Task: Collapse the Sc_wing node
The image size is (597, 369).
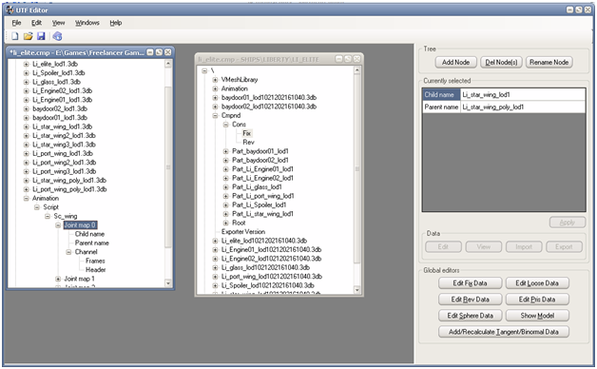Action: tap(48, 216)
